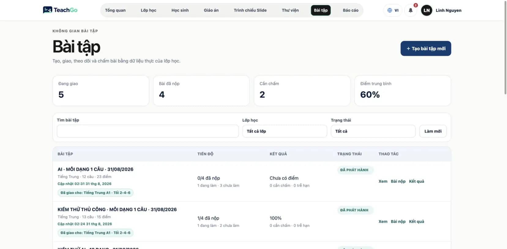Open the notifications bell
The image size is (507, 249).
411,10
